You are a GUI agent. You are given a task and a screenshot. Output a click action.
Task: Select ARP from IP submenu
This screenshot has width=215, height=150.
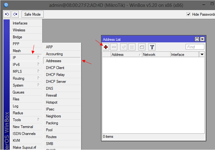(x=62, y=47)
